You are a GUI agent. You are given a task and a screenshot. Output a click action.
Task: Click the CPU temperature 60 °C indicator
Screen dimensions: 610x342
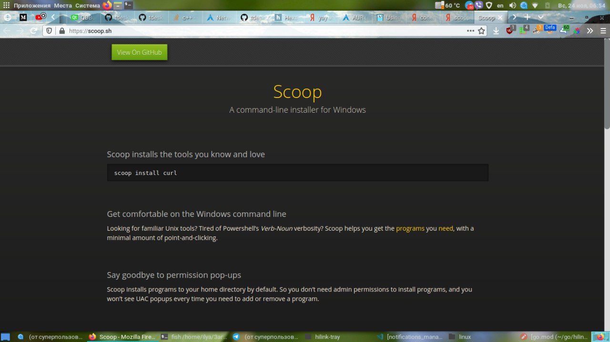448,5
